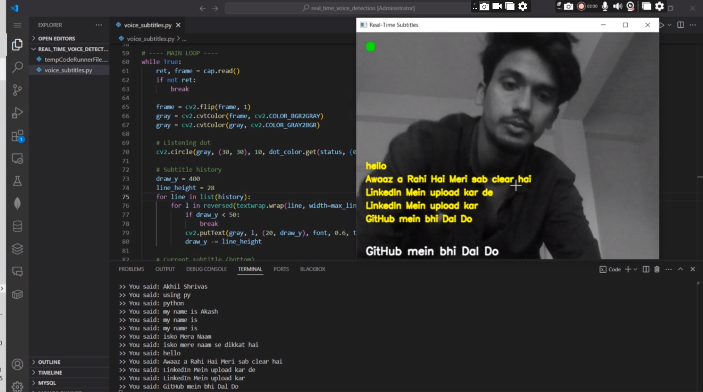Image resolution: width=703 pixels, height=392 pixels.
Task: Open the Extensions view with badge
Action: pyautogui.click(x=17, y=136)
